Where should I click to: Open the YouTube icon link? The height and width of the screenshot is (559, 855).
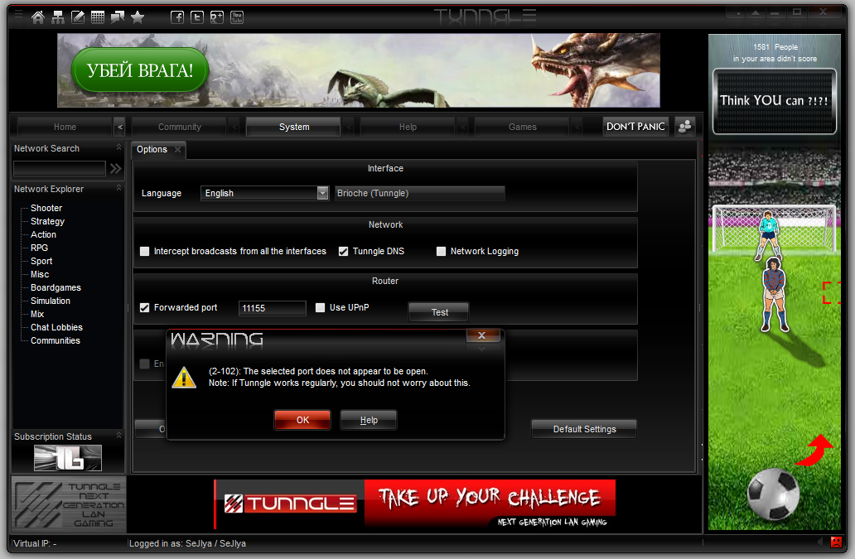pos(237,17)
